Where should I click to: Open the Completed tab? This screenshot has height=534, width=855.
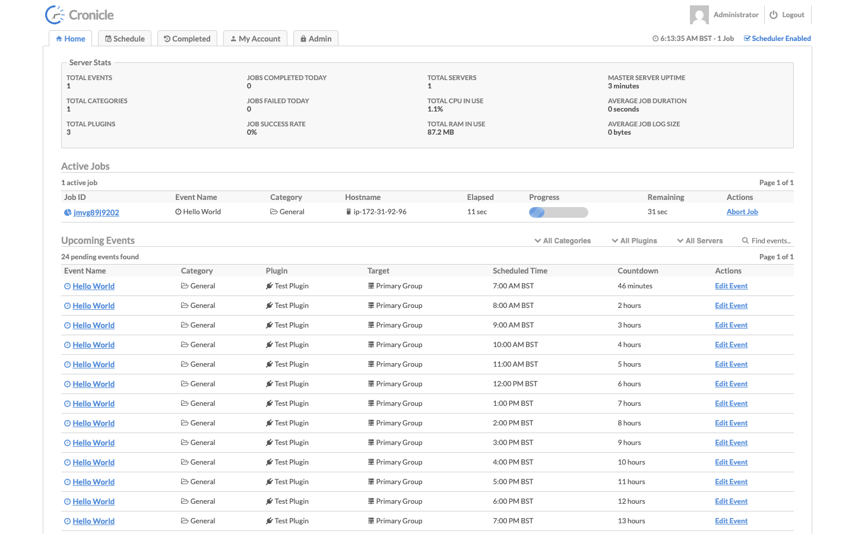tap(187, 39)
